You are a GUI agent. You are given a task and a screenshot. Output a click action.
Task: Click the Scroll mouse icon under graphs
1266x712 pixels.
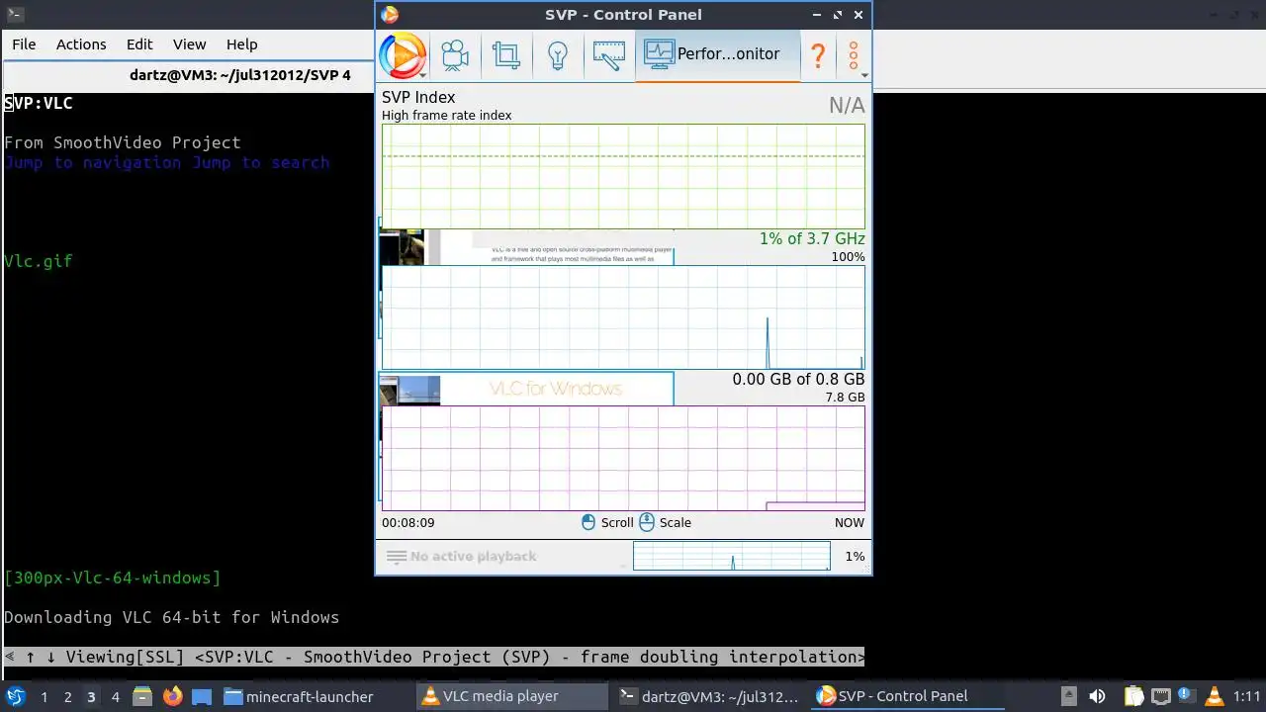tap(588, 522)
